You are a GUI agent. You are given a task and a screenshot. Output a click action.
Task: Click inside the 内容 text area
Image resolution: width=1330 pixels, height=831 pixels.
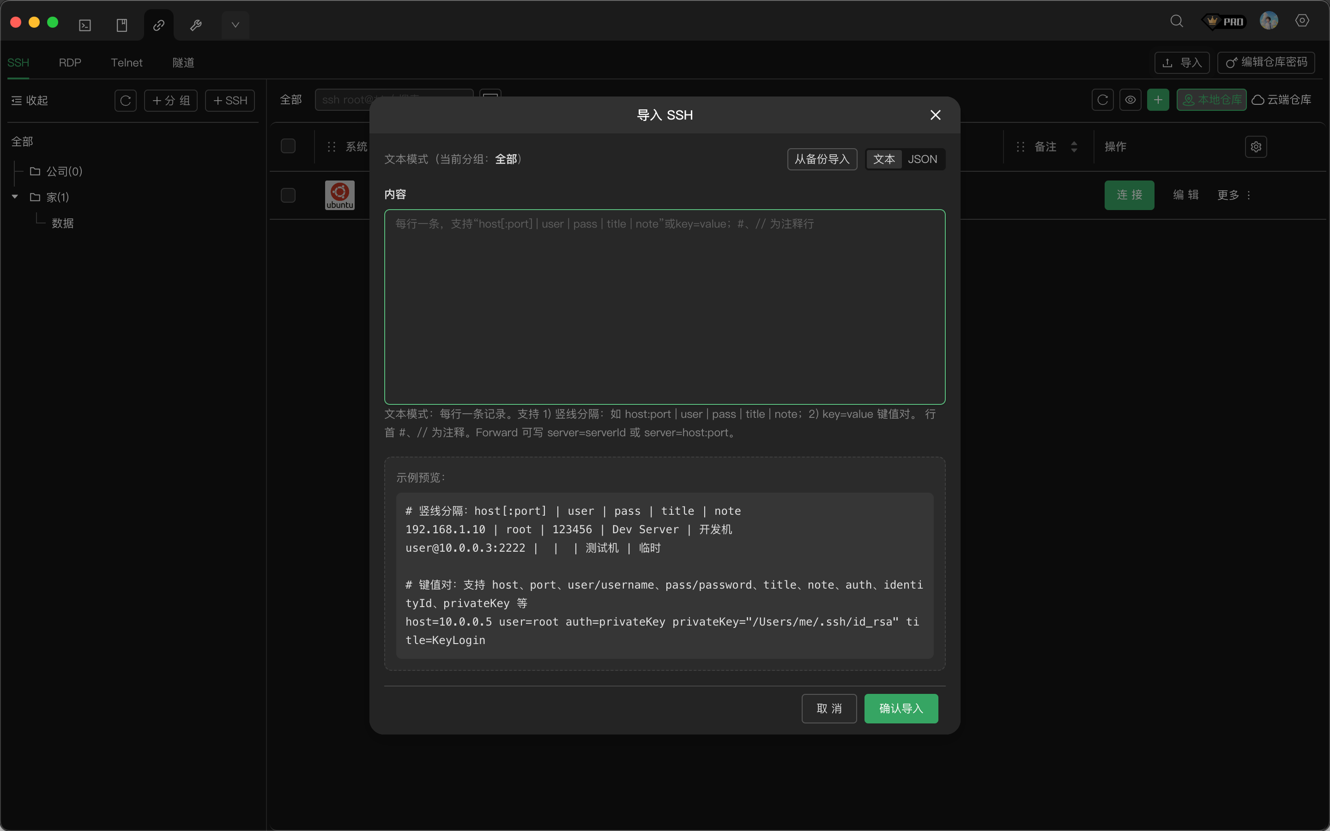pyautogui.click(x=665, y=307)
